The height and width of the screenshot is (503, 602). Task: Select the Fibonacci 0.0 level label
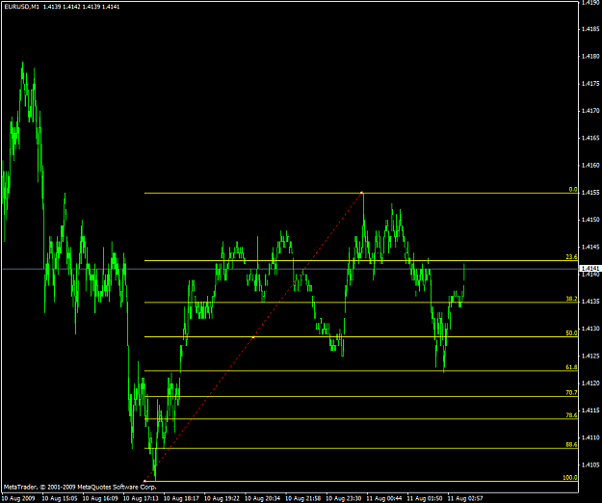(573, 189)
